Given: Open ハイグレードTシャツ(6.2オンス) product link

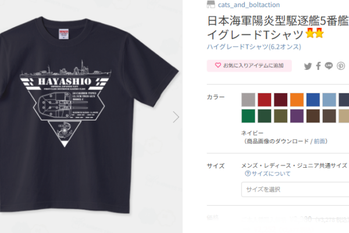Looking at the screenshot, I should click(x=254, y=47).
